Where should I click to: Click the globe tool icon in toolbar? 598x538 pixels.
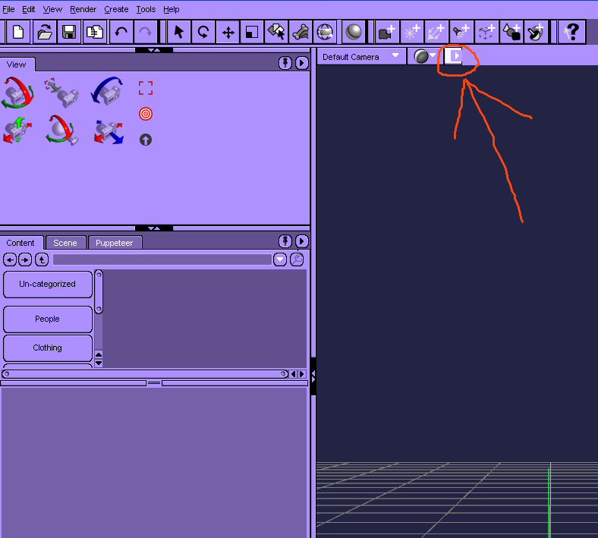(x=325, y=32)
